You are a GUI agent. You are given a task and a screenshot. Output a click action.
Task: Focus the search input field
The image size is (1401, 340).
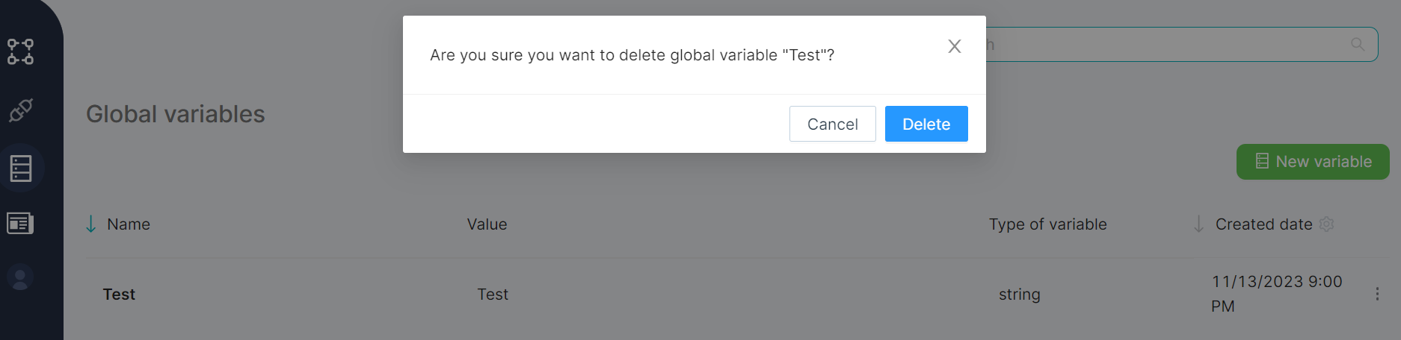tap(1166, 45)
